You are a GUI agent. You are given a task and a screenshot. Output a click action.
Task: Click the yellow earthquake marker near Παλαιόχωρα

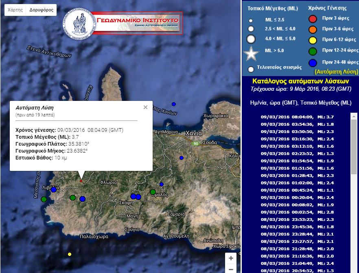pos(69,254)
